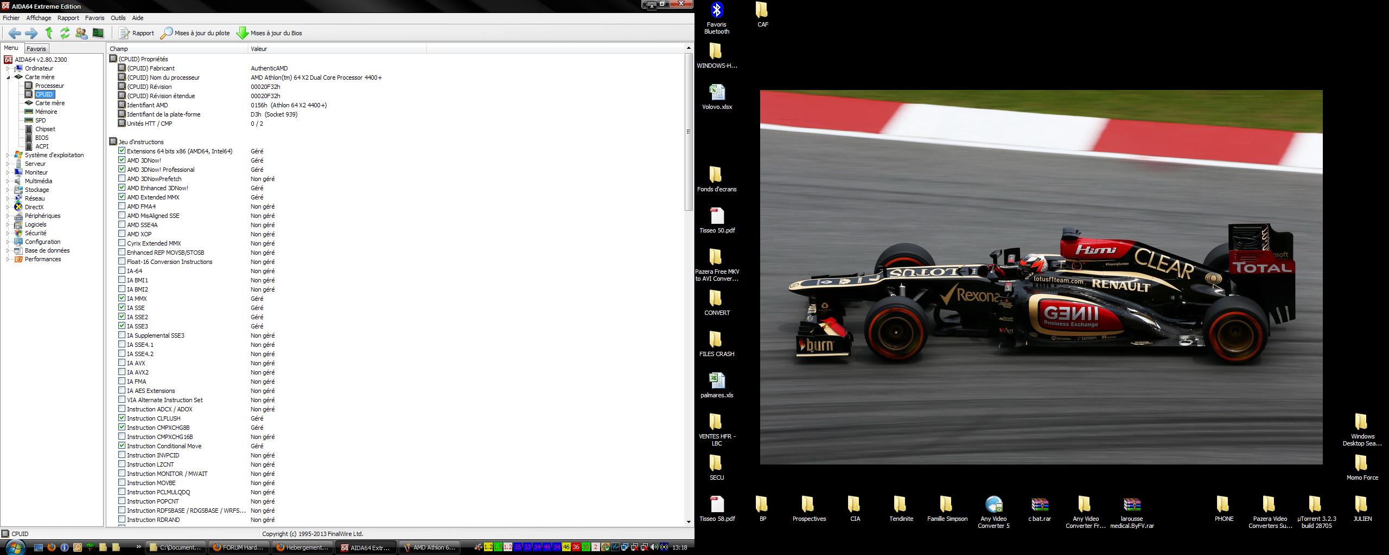Expand the Serveur tree node

pos(8,164)
